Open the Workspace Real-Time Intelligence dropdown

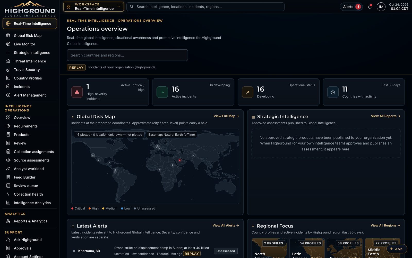(x=93, y=7)
